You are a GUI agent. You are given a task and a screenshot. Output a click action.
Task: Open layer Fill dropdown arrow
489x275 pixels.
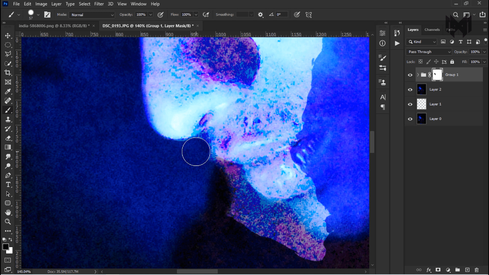[484, 62]
